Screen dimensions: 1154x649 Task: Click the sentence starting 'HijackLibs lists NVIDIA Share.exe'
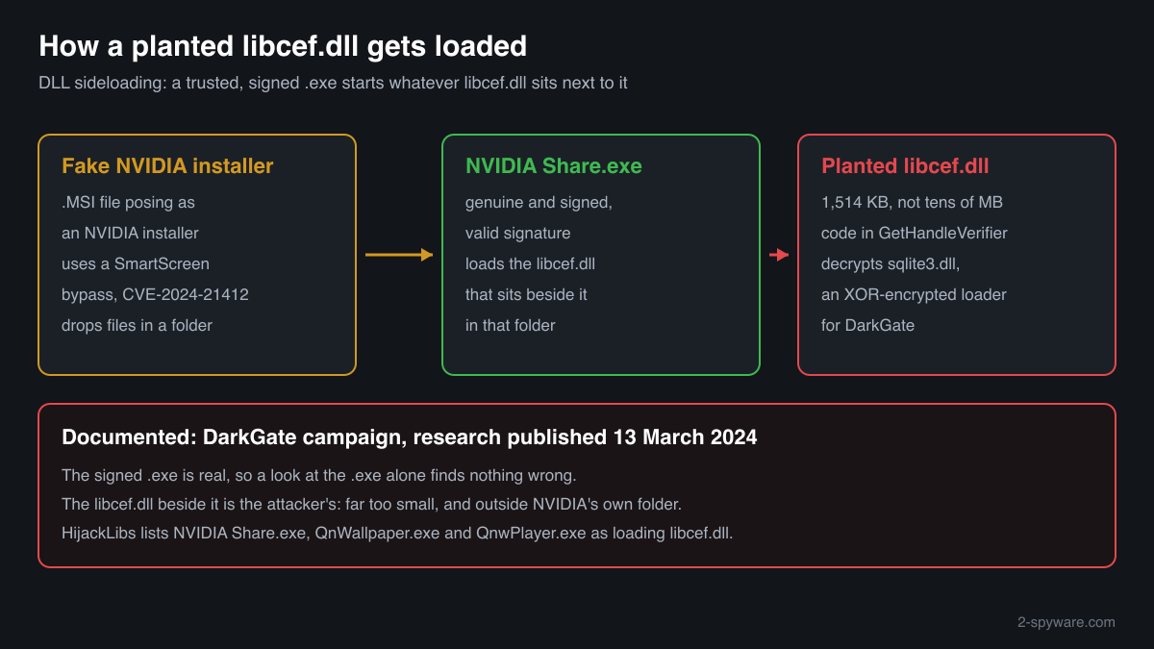[x=397, y=533]
